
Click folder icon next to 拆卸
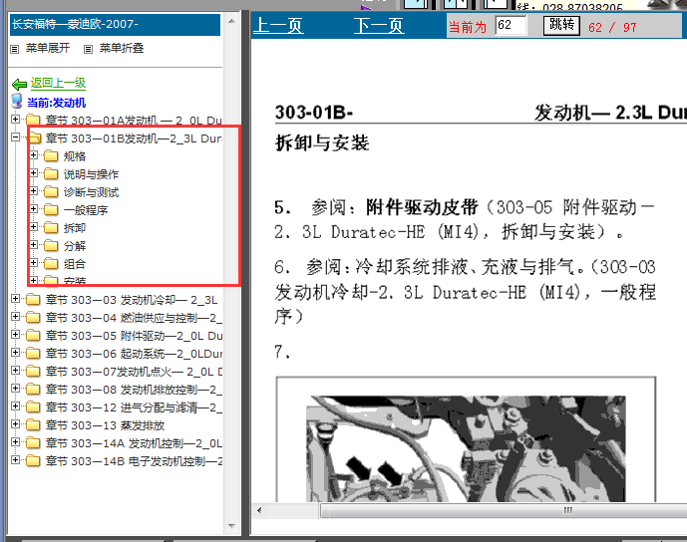51,227
